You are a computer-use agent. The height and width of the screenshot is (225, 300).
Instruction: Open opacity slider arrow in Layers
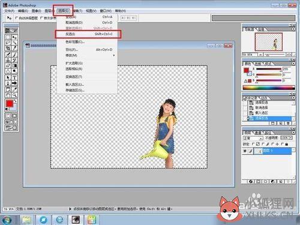pyautogui.click(x=291, y=138)
